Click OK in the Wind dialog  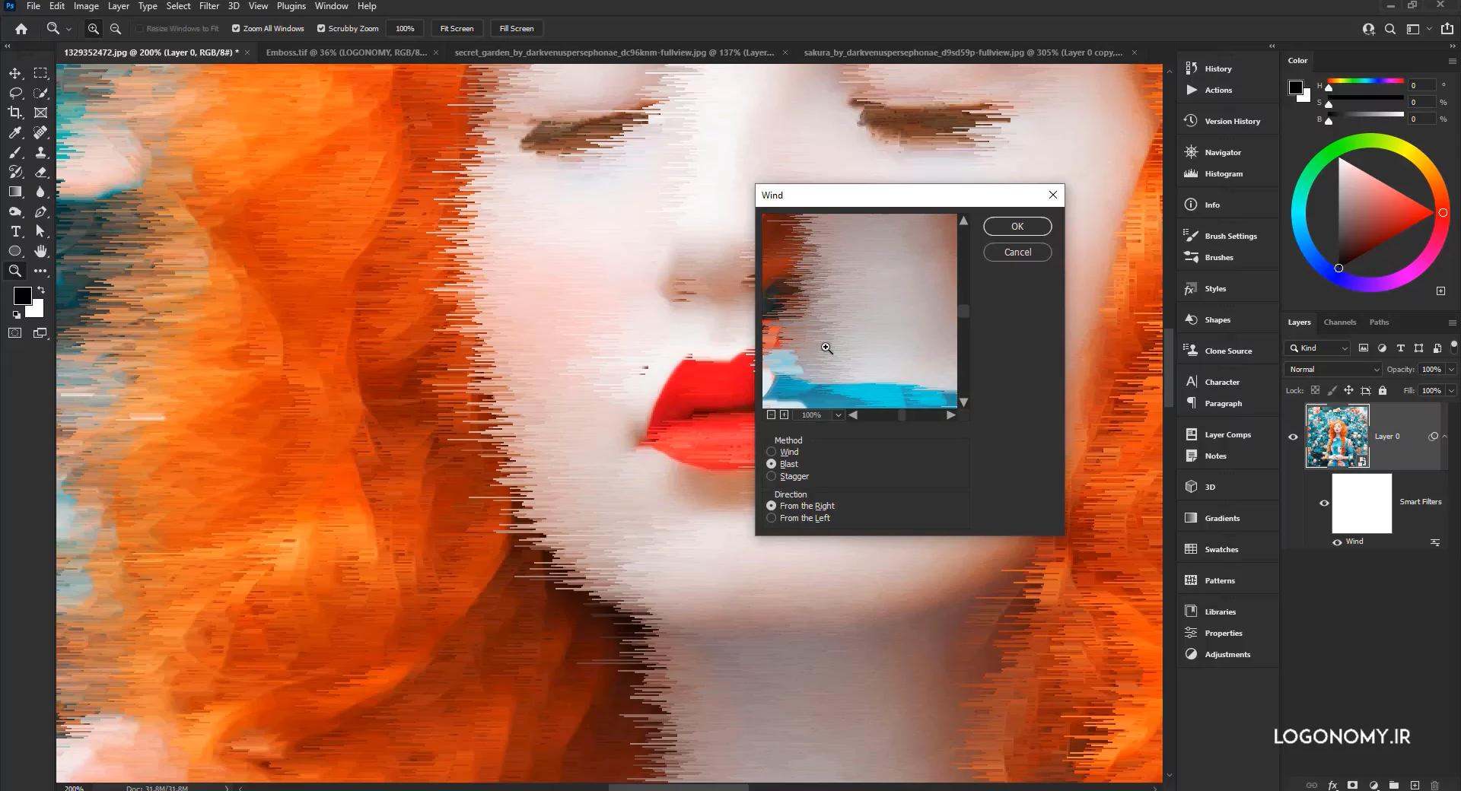(x=1017, y=227)
